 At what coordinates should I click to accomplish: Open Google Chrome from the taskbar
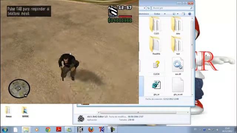pos(48,130)
